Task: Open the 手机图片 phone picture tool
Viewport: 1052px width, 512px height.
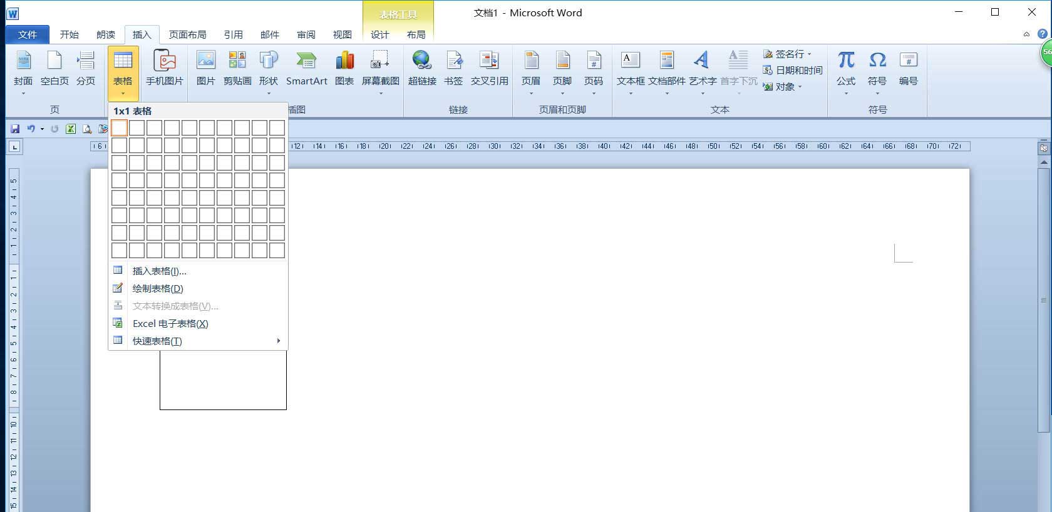Action: click(x=165, y=69)
